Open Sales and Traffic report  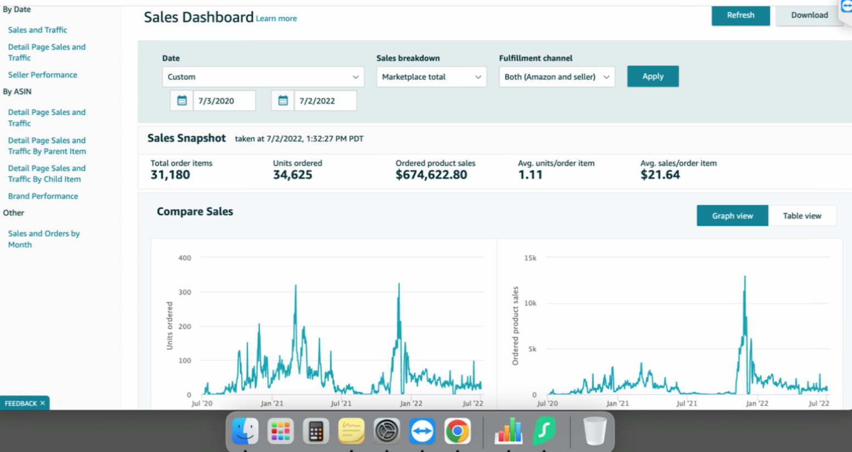tap(37, 30)
